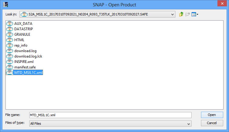The width and height of the screenshot is (229, 132).
Task: Click the File name input field
Action: (x=110, y=115)
